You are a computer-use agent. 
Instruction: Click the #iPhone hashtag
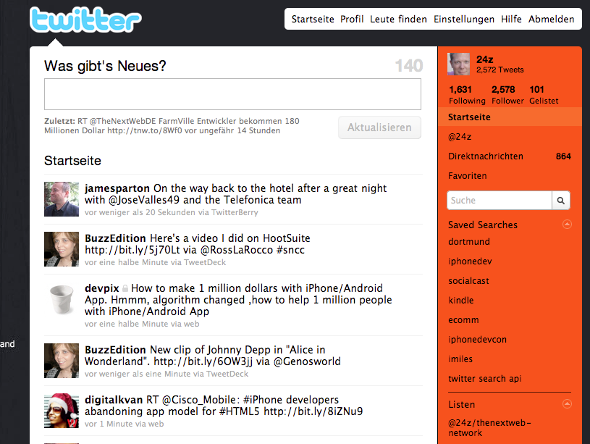(x=263, y=400)
